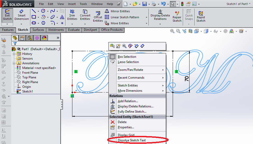Expand the More Dimensions submenu
Viewport: 253px width, 144px height.
tap(163, 91)
